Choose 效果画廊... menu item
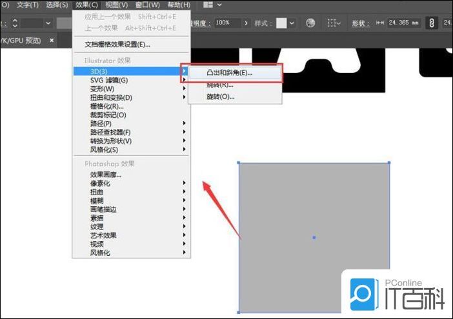Viewport: 453px width, 319px height. (131, 175)
